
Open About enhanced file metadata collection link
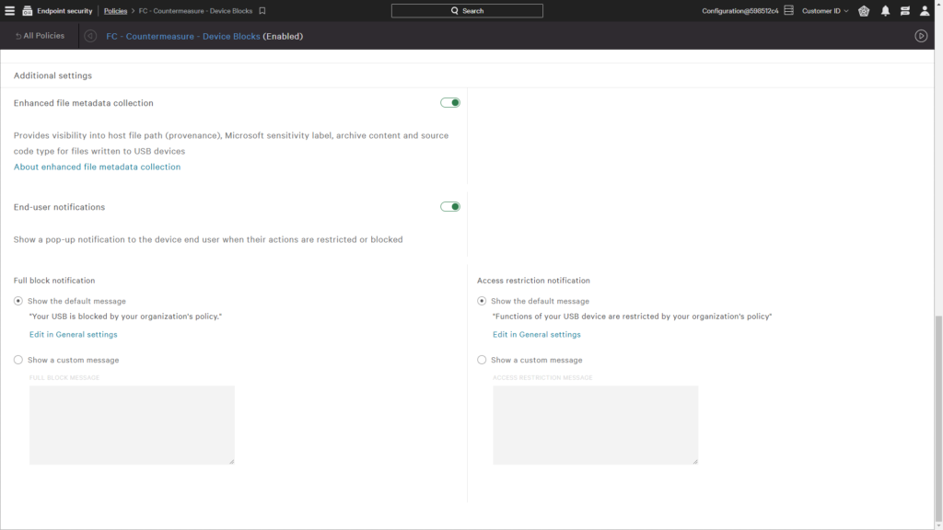click(97, 167)
